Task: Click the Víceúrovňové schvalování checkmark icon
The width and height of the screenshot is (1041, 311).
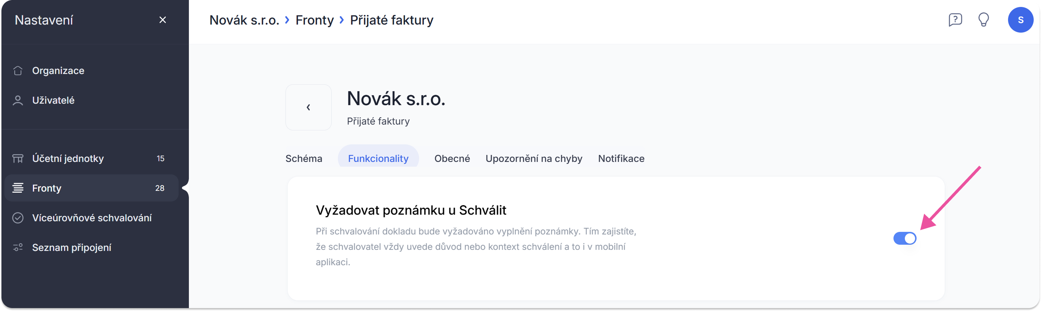Action: (18, 218)
